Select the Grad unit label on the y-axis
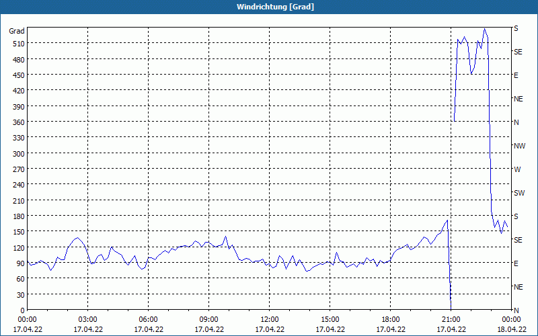Image resolution: width=538 pixels, height=336 pixels. click(x=17, y=31)
